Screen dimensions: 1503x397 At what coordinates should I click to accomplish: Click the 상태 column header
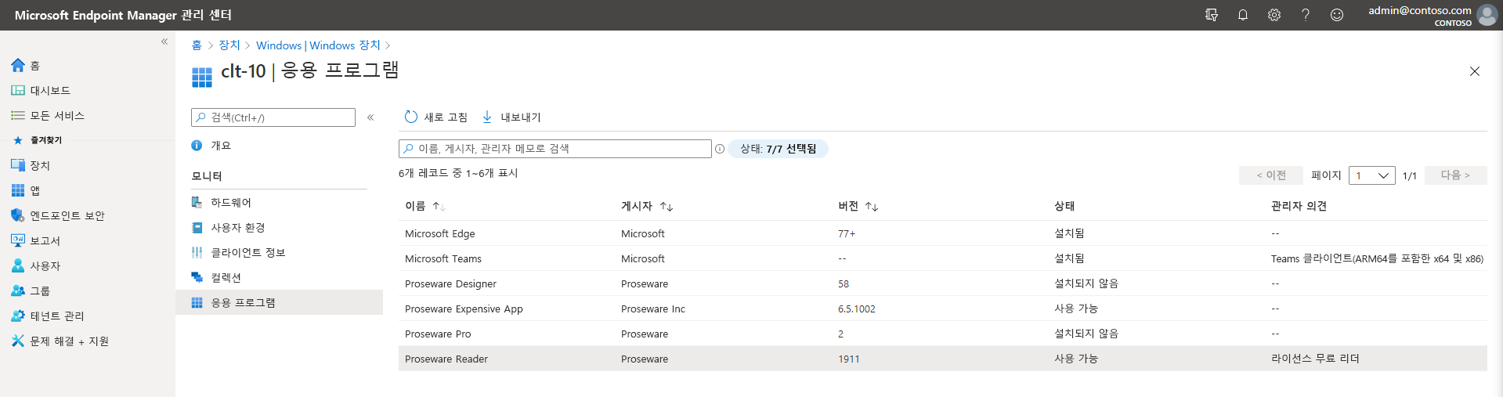coord(1064,206)
